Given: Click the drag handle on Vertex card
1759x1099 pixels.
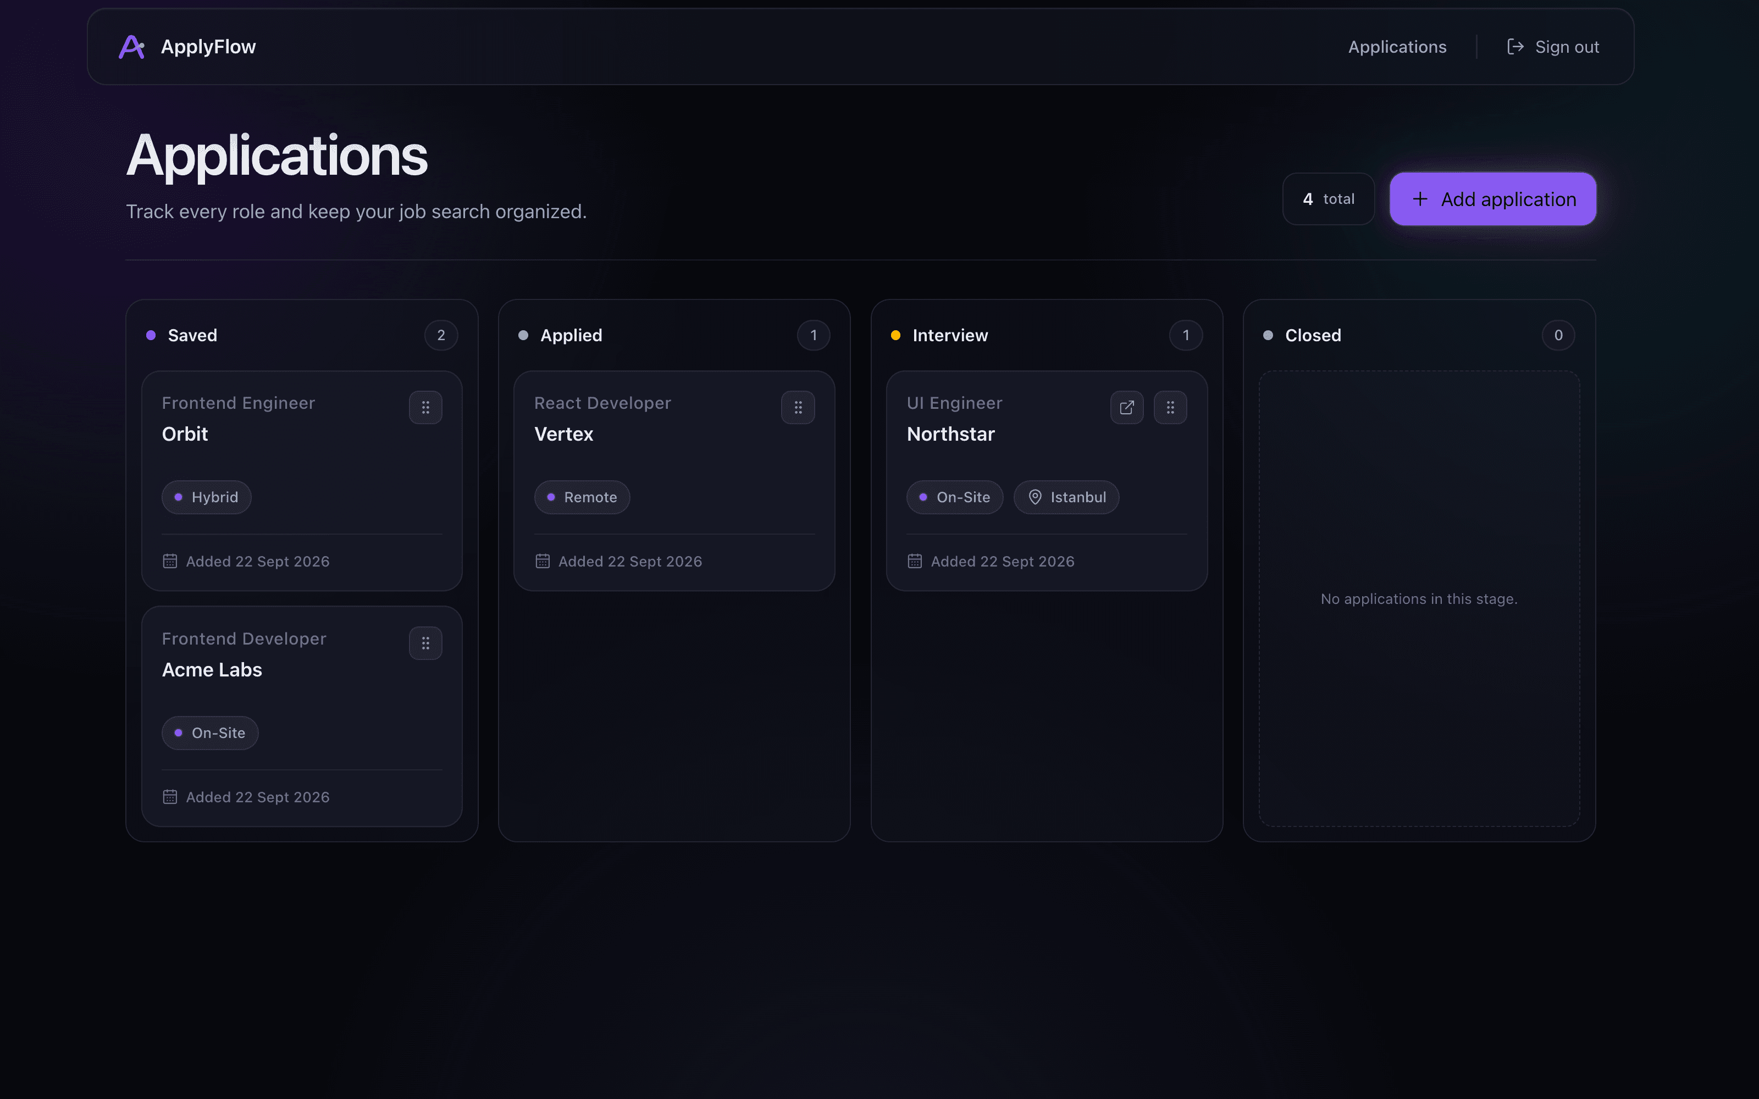Looking at the screenshot, I should tap(798, 407).
